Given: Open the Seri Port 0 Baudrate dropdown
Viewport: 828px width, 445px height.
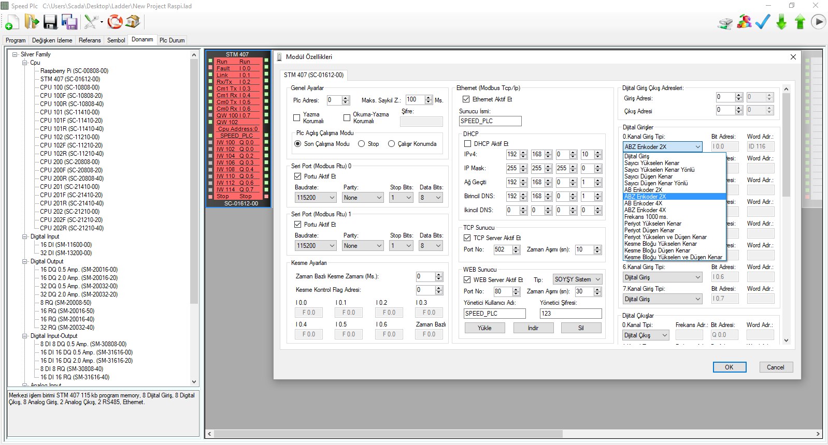Looking at the screenshot, I should pyautogui.click(x=316, y=198).
